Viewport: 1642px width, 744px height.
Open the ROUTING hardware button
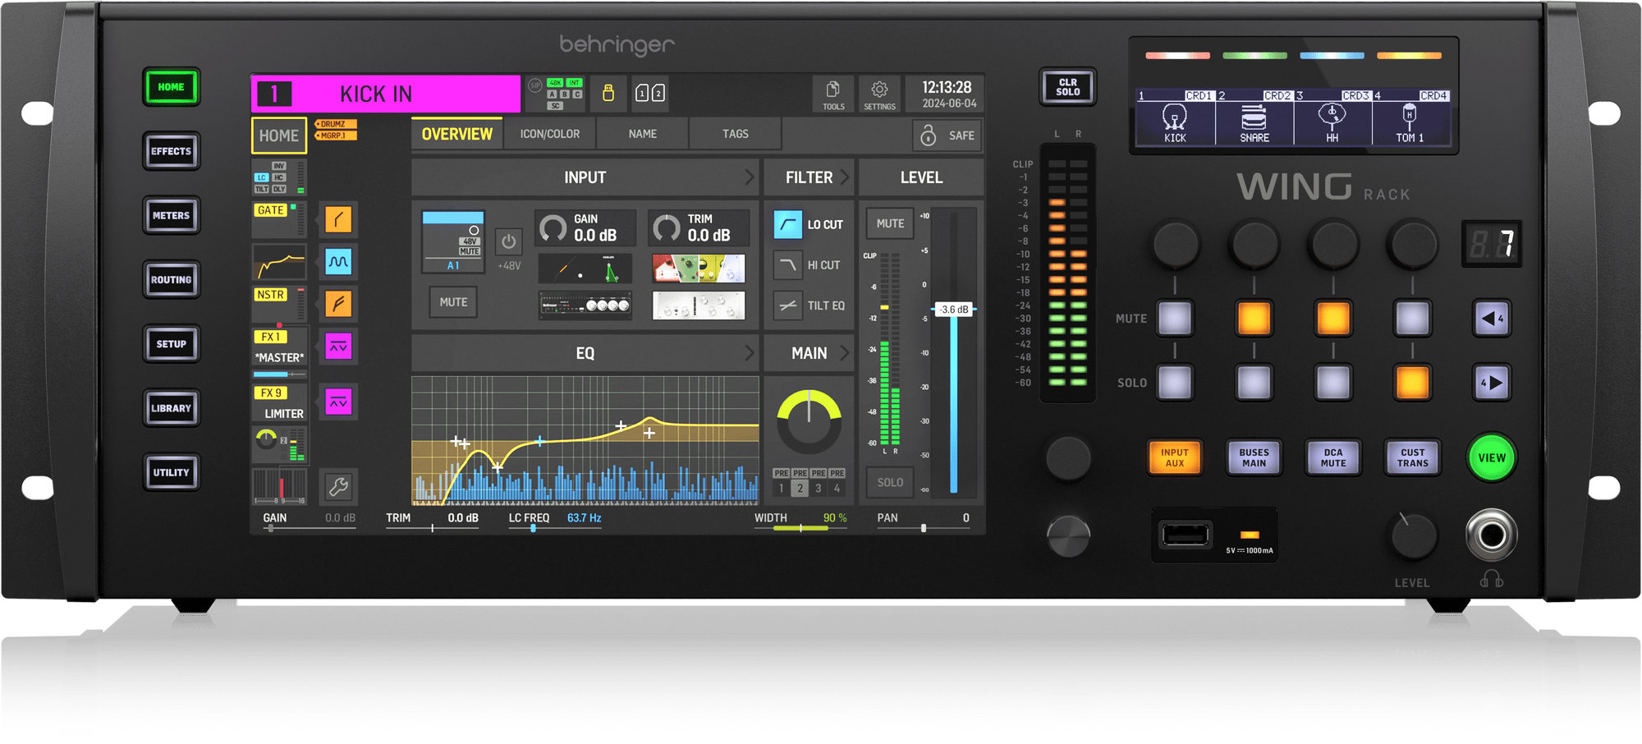pyautogui.click(x=171, y=280)
